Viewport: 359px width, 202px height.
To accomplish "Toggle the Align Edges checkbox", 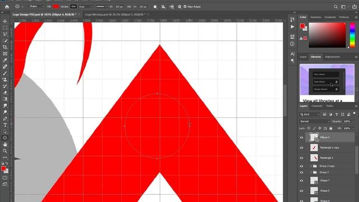I will point(185,7).
